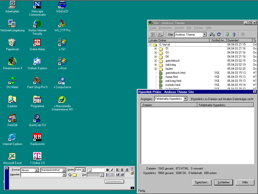Apply ordered list formatting

point(112,175)
